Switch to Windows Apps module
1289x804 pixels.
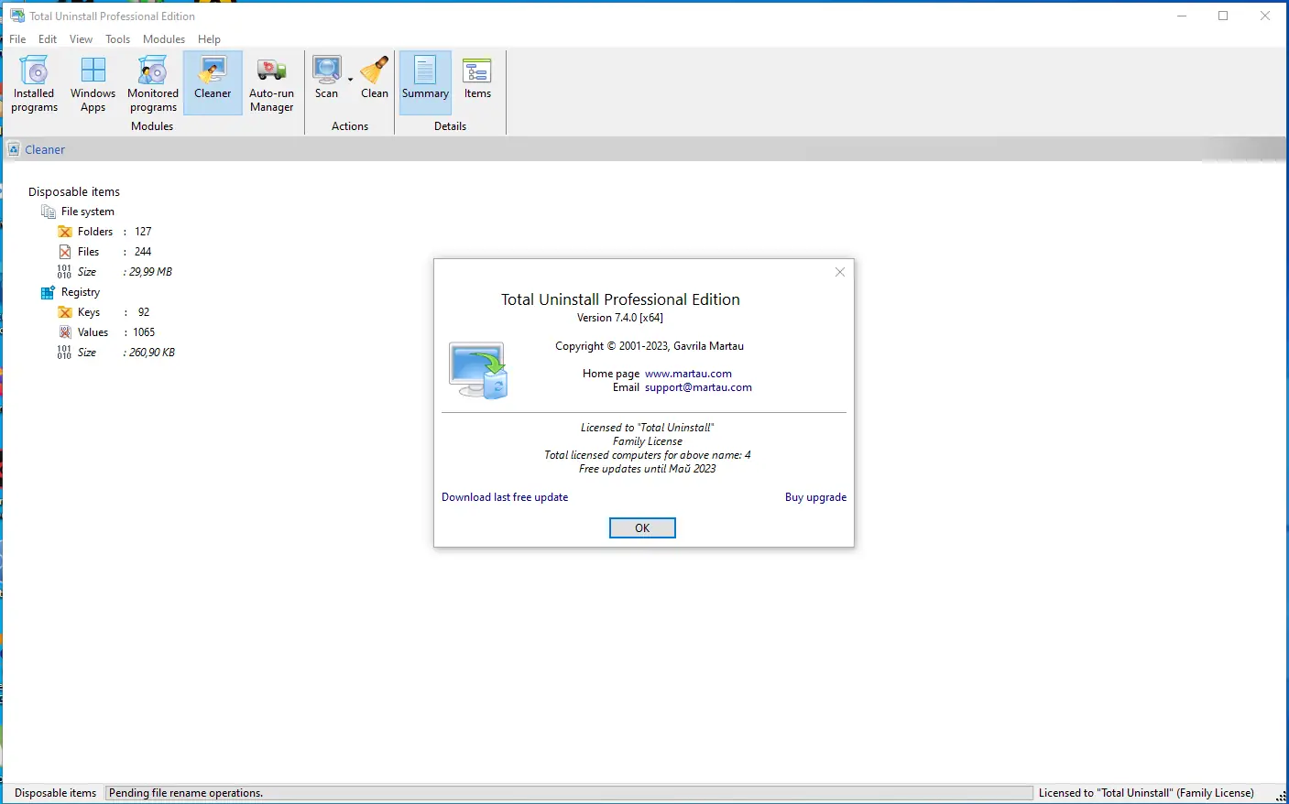tap(93, 83)
